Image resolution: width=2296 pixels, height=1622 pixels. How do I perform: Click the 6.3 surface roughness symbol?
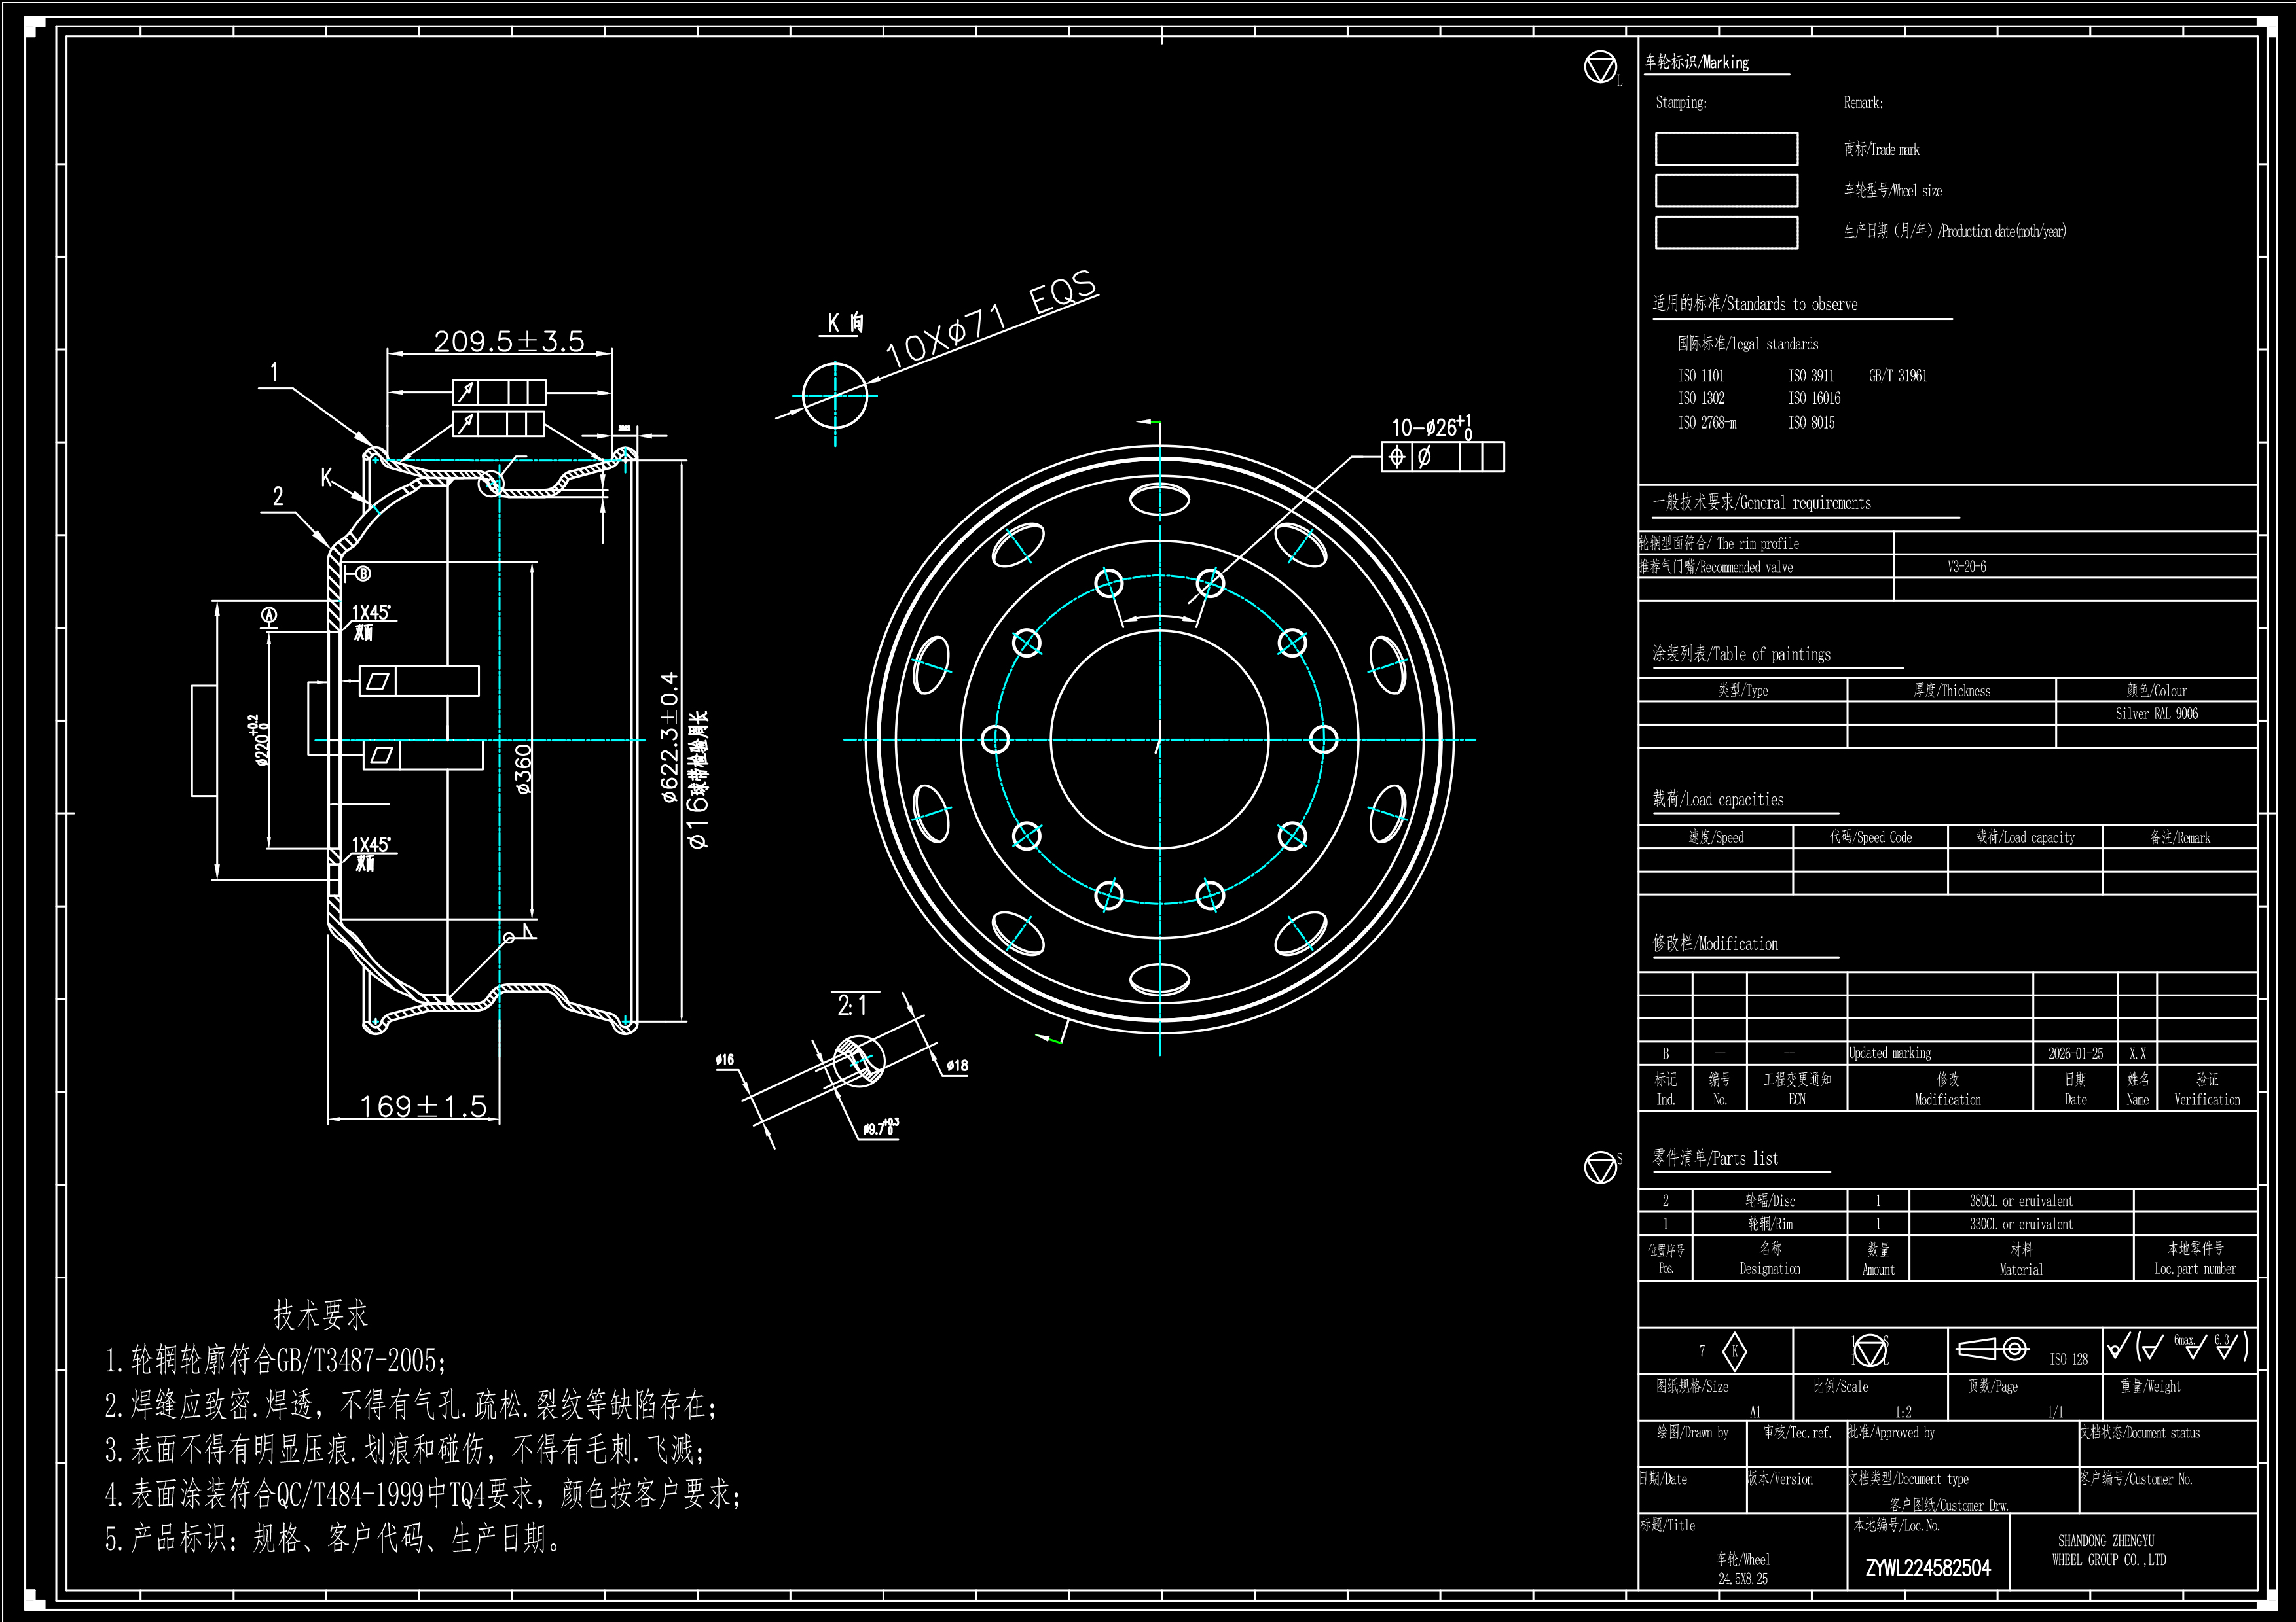tap(2226, 1347)
